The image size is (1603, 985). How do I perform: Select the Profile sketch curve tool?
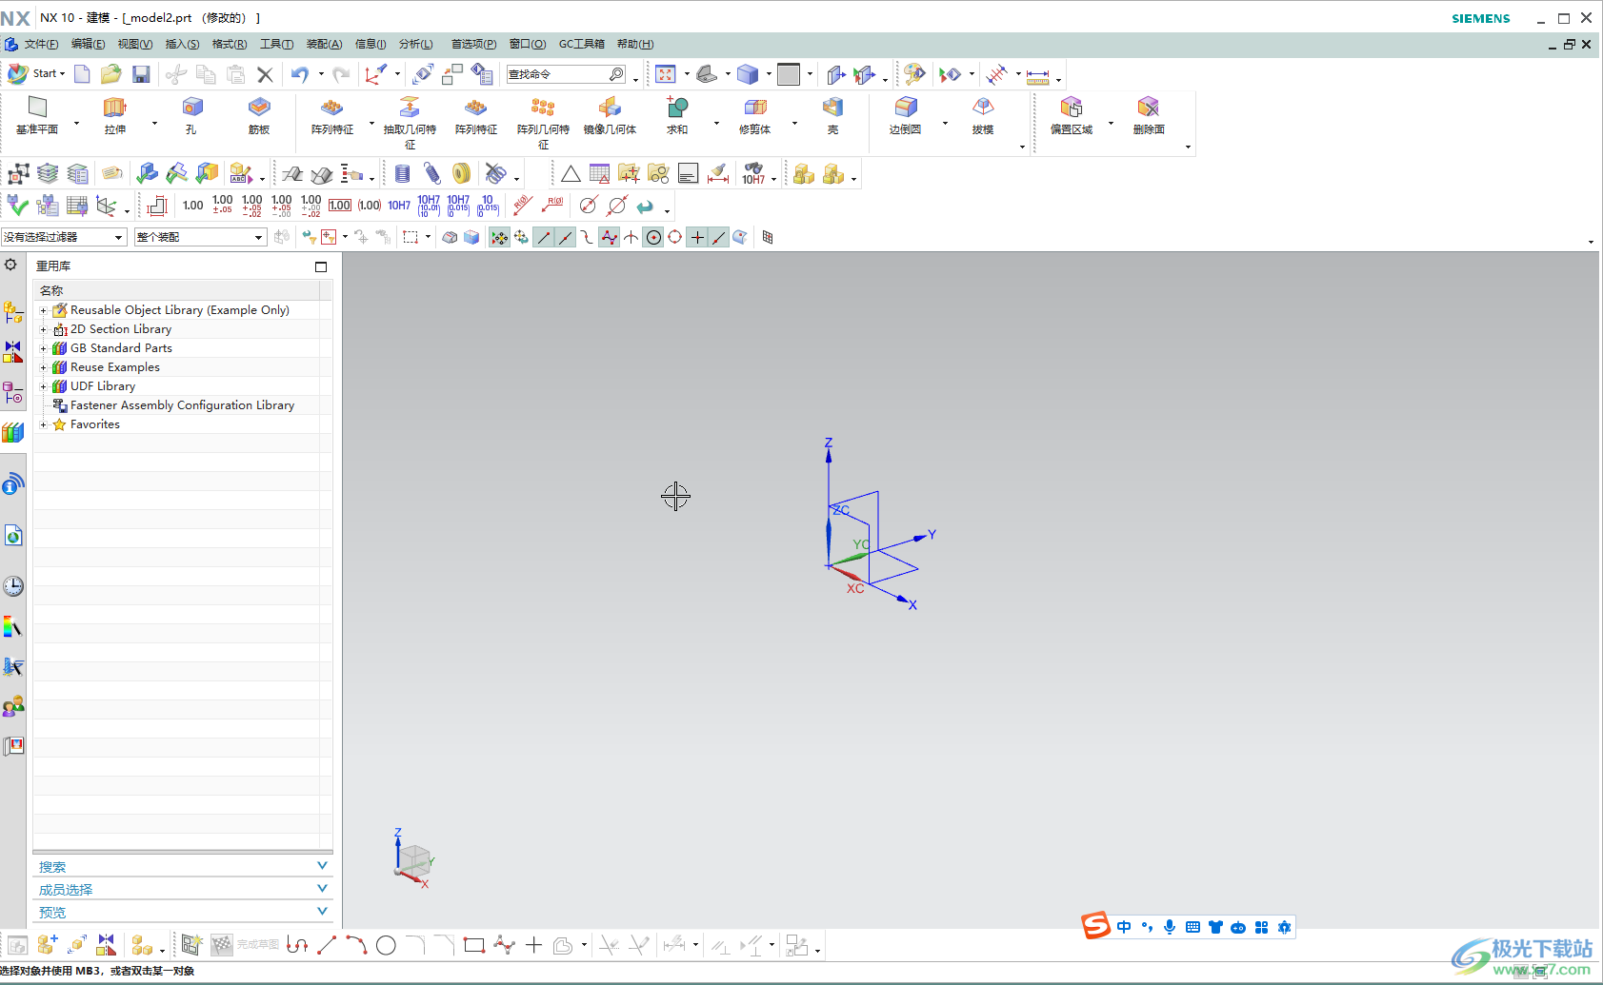coord(297,945)
